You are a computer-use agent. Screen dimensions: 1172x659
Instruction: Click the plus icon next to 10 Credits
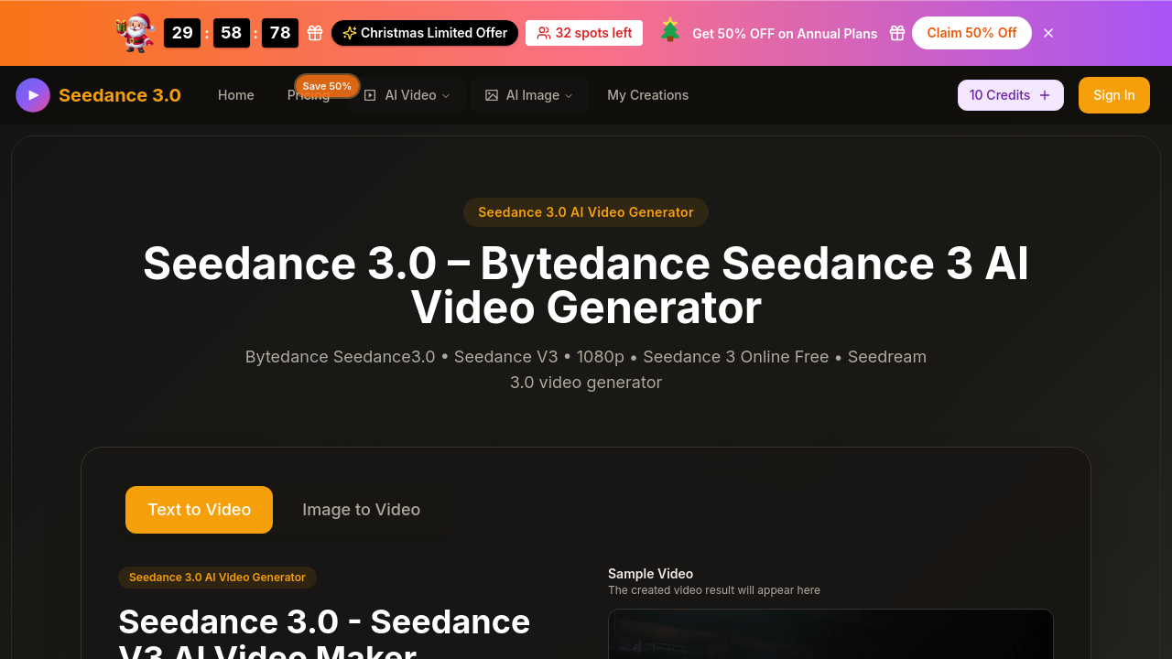pyautogui.click(x=1045, y=95)
